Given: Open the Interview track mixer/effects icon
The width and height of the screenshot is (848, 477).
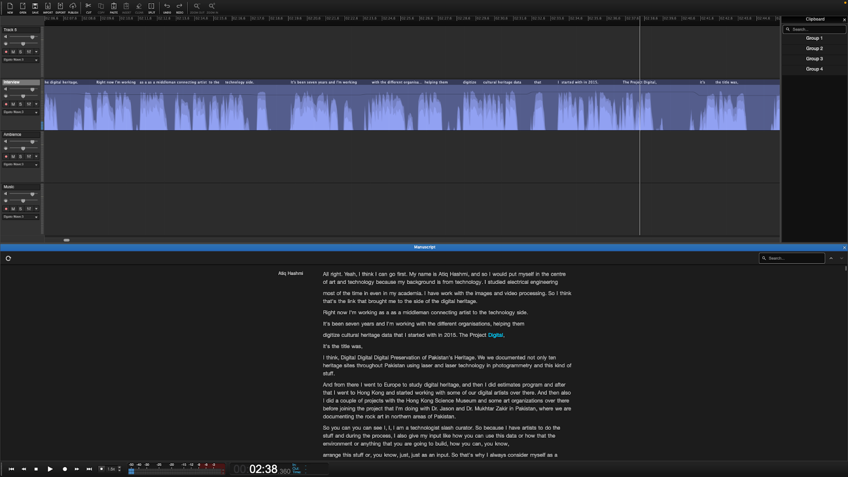Looking at the screenshot, I should [29, 104].
